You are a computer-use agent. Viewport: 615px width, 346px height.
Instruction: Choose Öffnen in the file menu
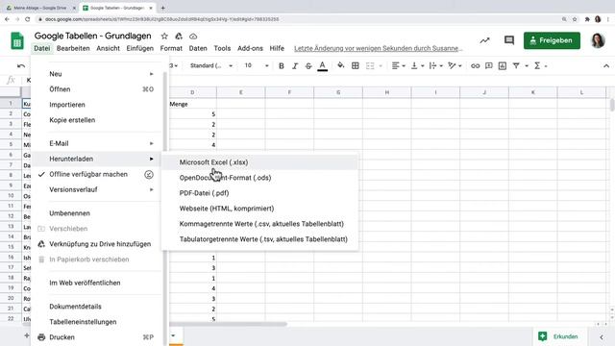pos(96,89)
